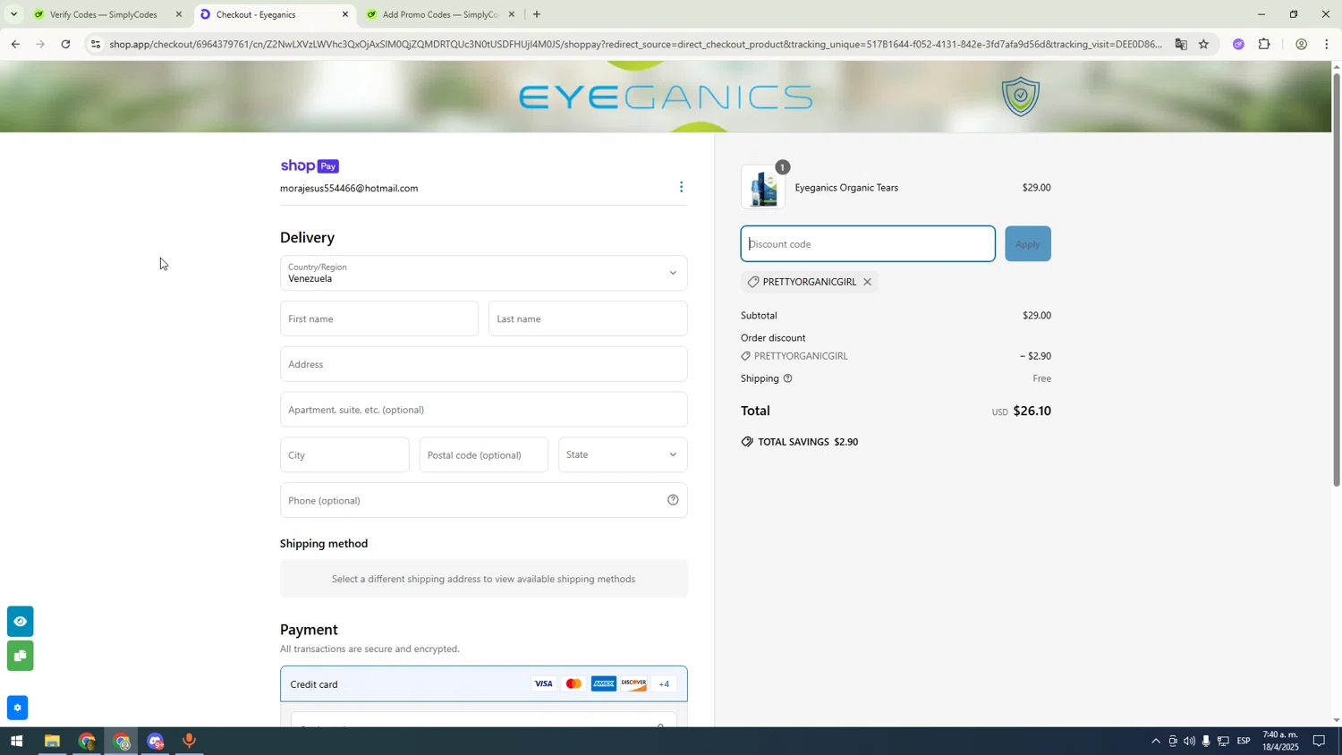Close the Checkout - Eyeganics tab

point(345,14)
